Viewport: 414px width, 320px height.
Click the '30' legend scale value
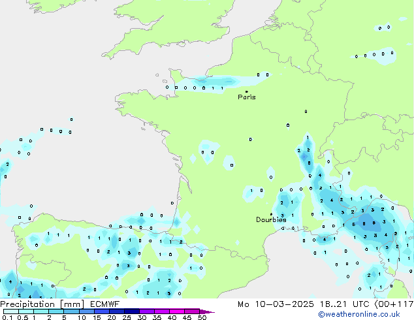tap(142, 317)
